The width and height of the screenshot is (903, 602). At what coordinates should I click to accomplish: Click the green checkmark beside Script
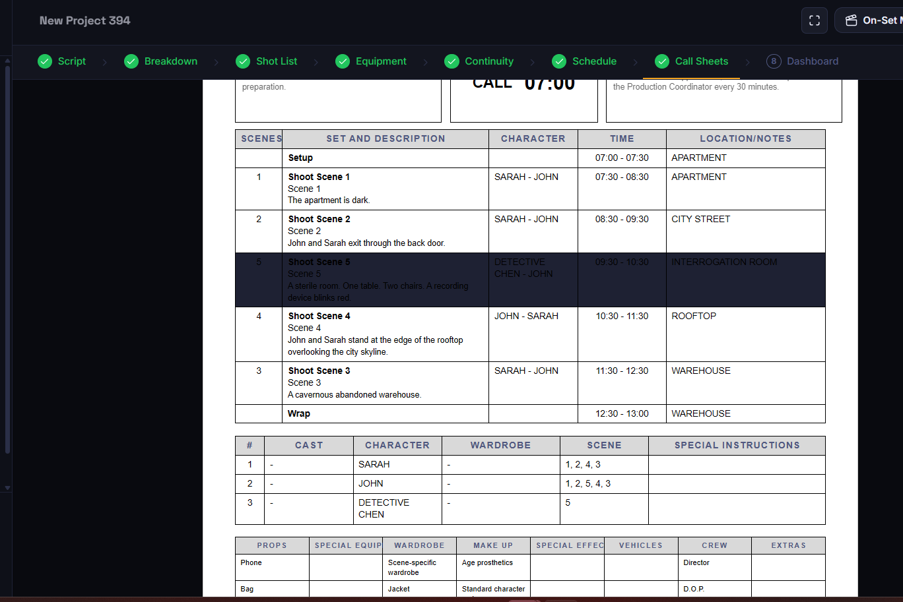click(x=45, y=61)
